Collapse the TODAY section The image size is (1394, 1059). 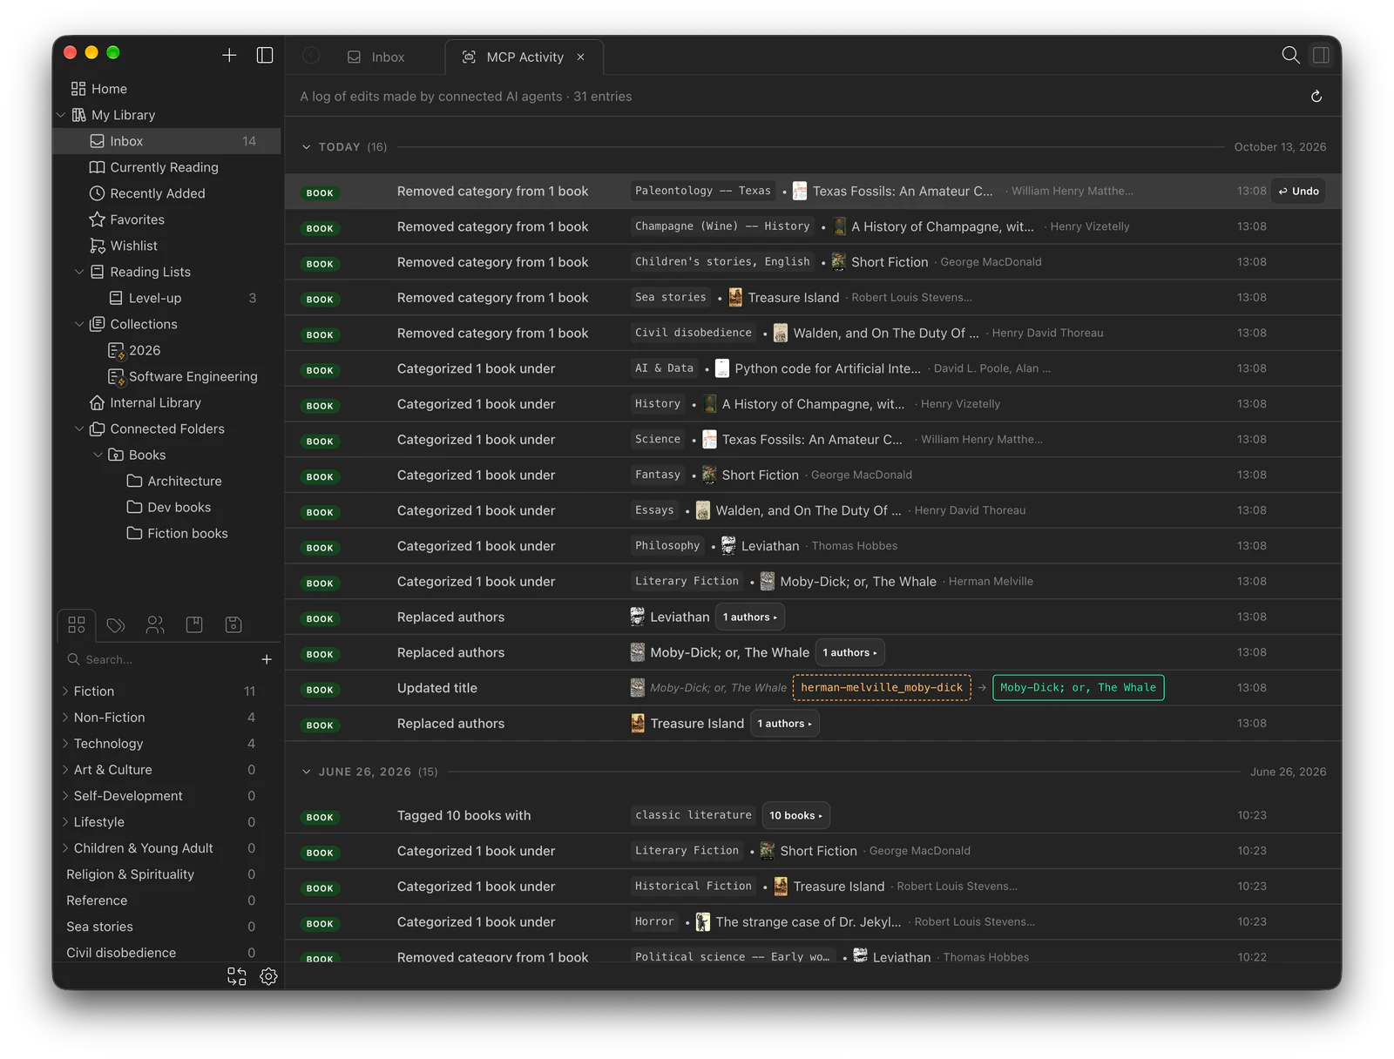pyautogui.click(x=306, y=147)
